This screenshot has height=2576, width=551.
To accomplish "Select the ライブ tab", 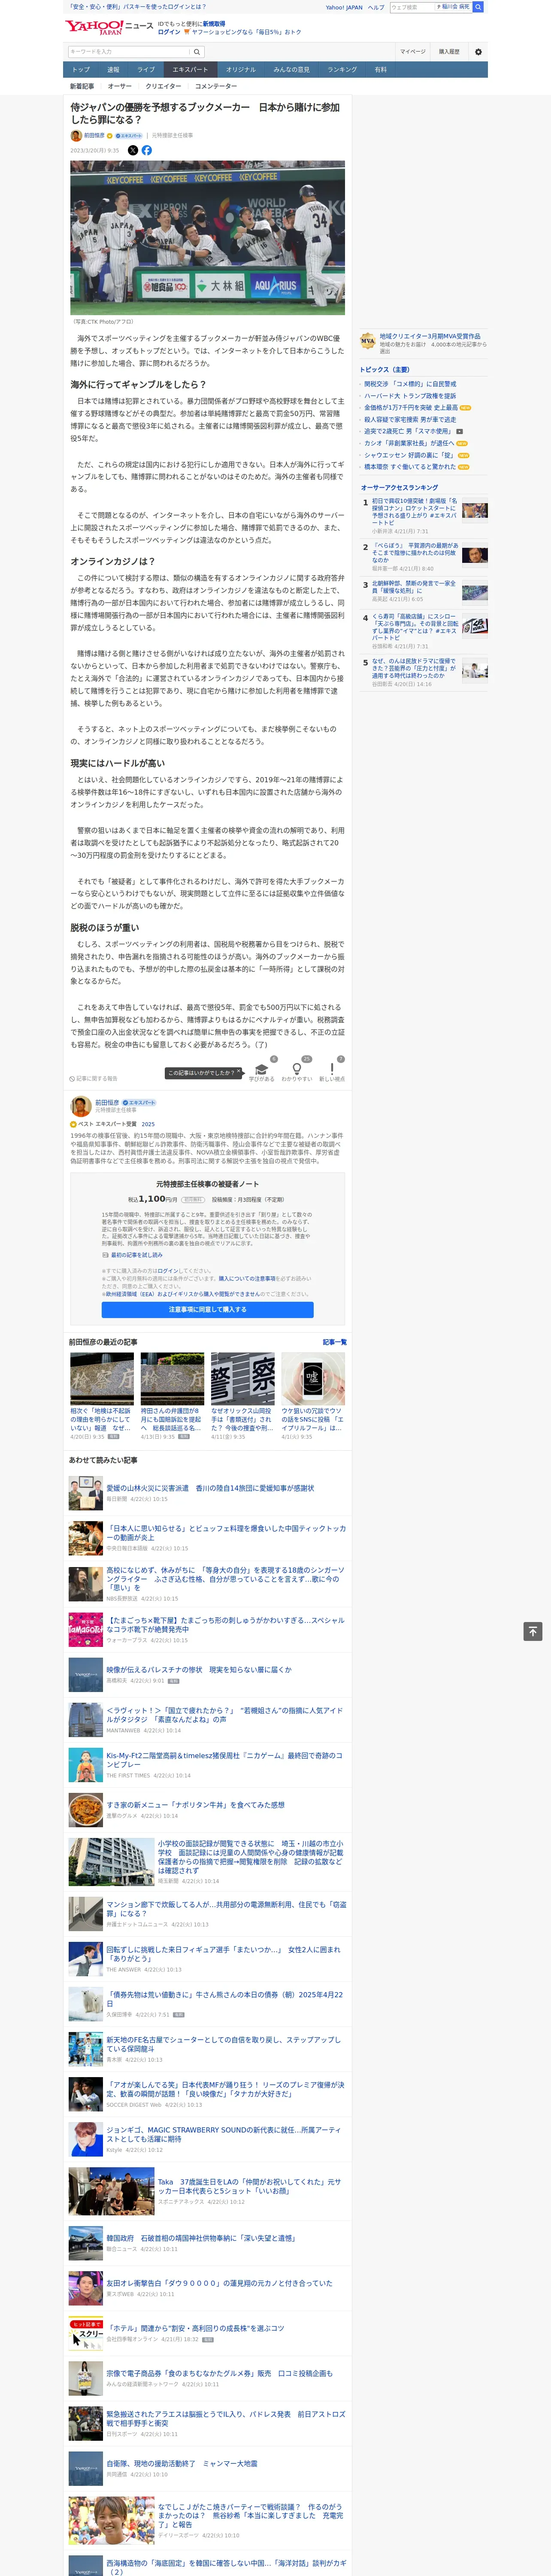I will click(146, 70).
